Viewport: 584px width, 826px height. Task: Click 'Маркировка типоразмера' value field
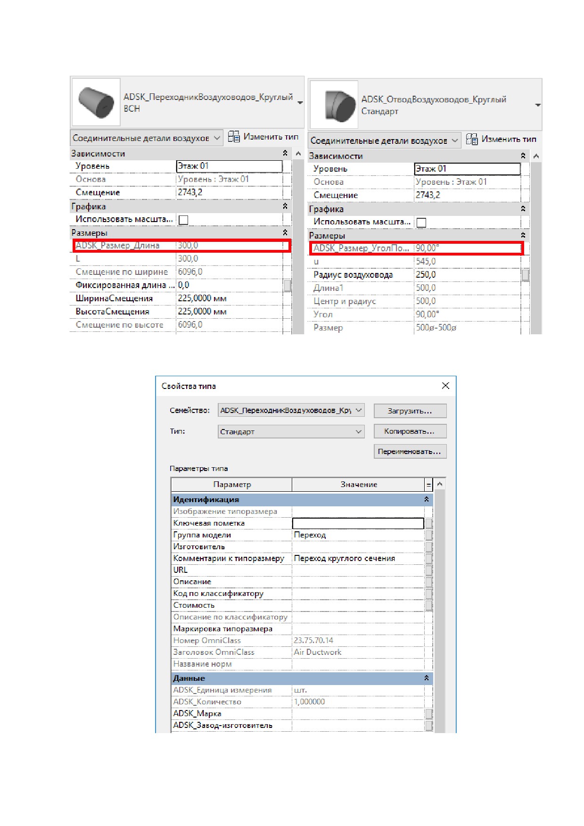(358, 629)
